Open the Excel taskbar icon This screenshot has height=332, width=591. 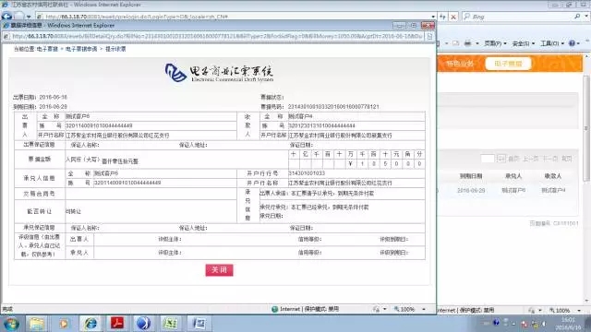(x=170, y=324)
